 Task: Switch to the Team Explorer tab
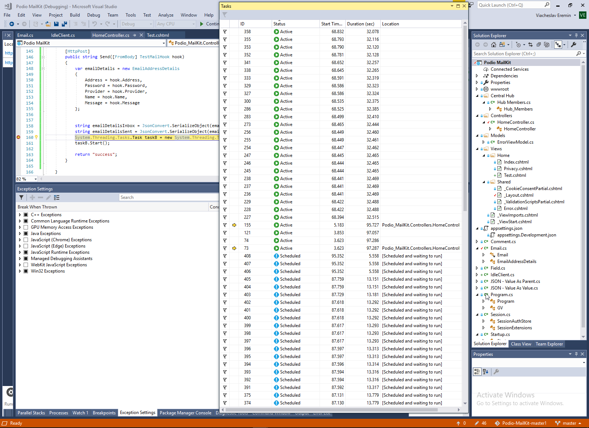[549, 344]
